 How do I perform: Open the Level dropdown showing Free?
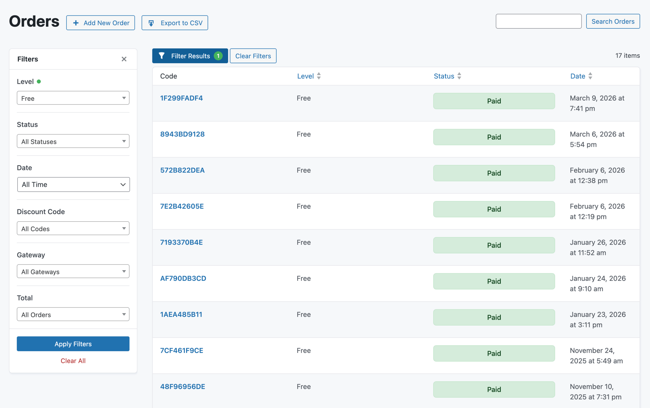point(73,98)
